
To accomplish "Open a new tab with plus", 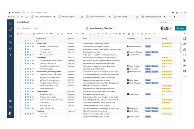I will tap(175, 17).
